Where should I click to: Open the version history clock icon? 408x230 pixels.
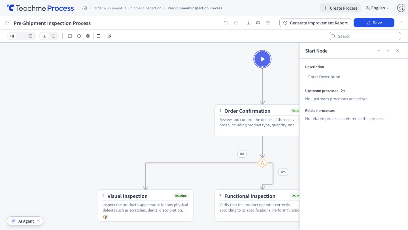point(268,23)
